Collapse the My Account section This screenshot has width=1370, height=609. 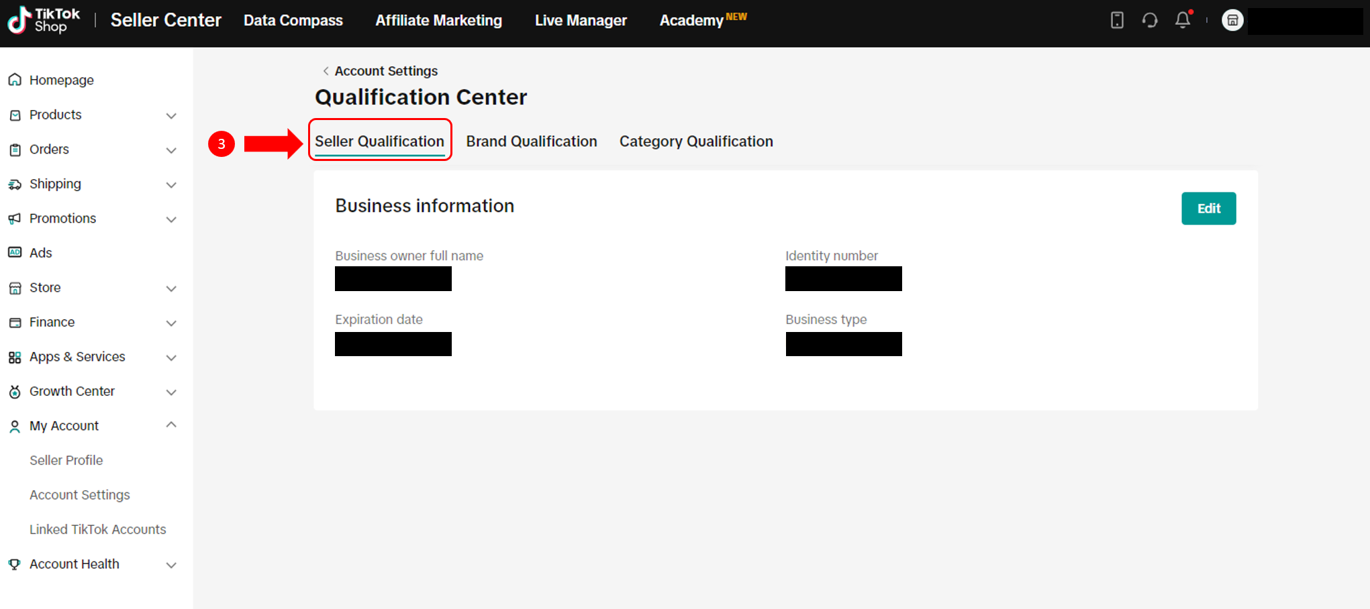(x=171, y=425)
